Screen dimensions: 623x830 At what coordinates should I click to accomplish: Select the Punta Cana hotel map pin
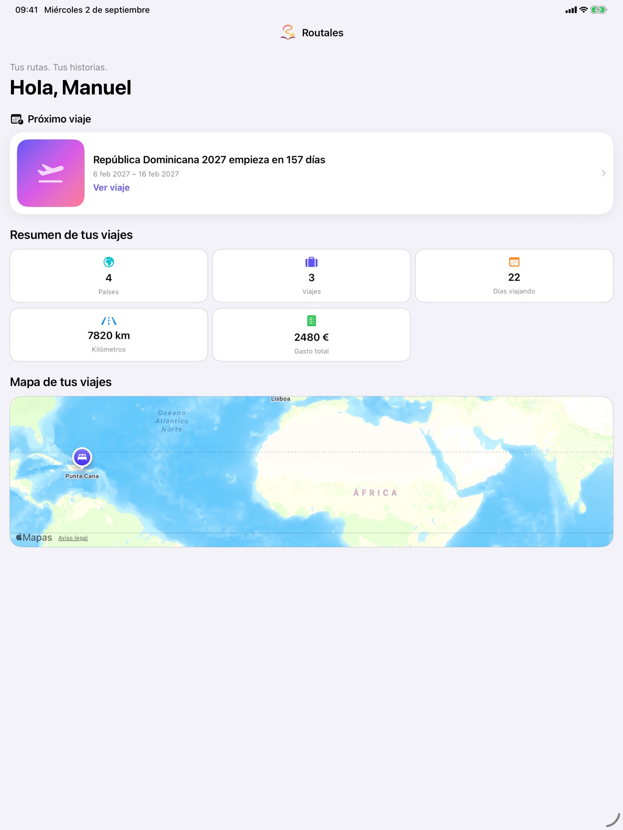[82, 457]
